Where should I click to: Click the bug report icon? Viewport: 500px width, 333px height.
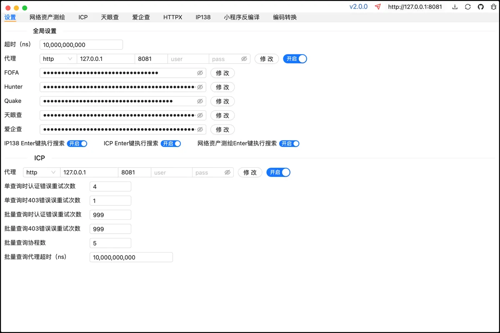click(x=493, y=7)
